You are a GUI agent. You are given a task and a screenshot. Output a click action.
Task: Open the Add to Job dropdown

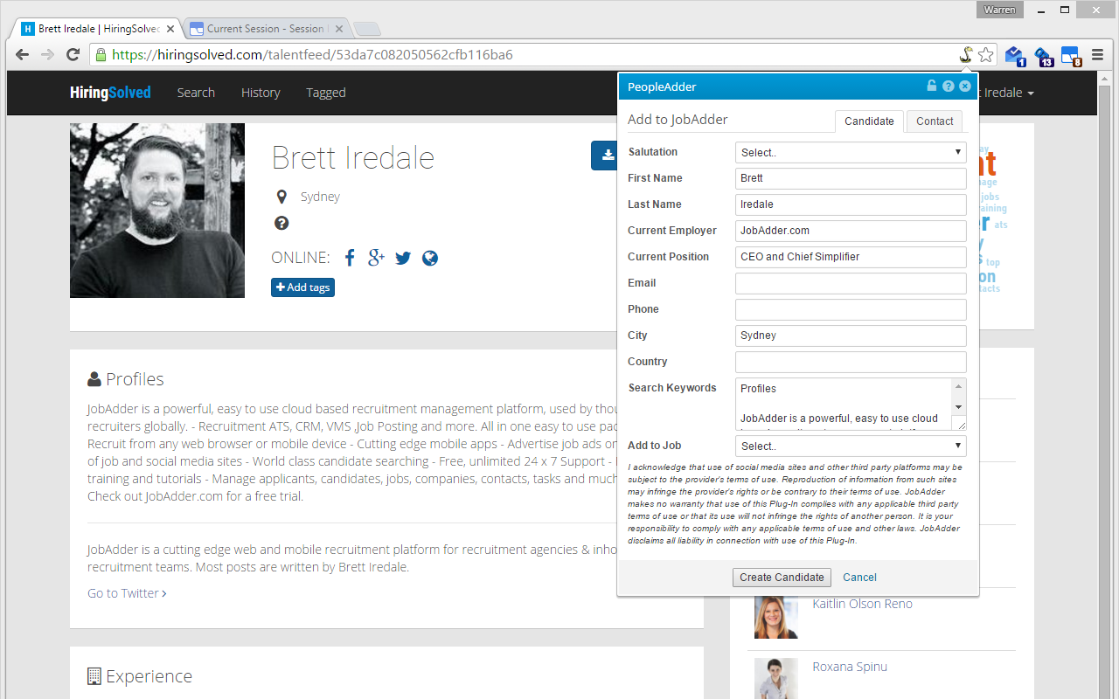coord(850,446)
